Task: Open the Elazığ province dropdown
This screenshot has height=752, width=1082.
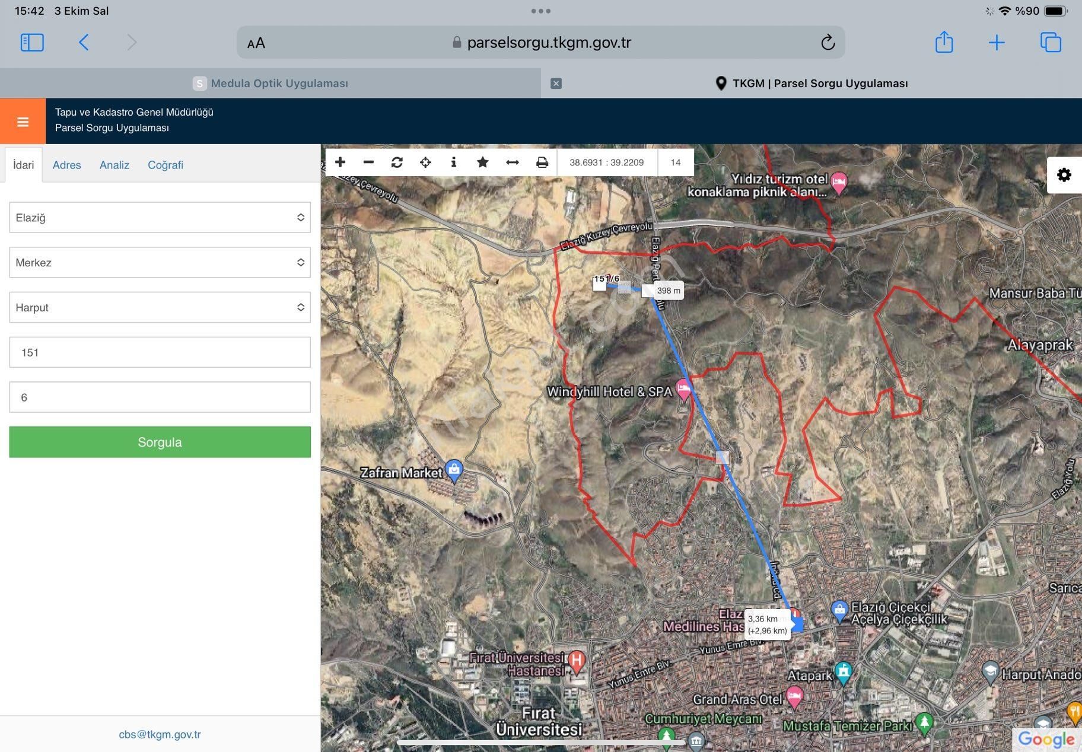Action: (x=160, y=218)
